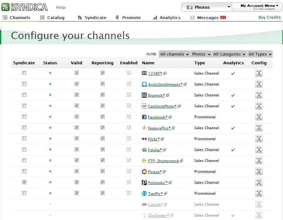The width and height of the screenshot is (283, 220).
Task: Open the Photos filter dropdown
Action: coord(201,54)
